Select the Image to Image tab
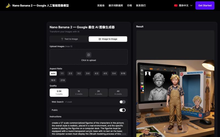Viewport: 220px width, 137px height. [108, 39]
